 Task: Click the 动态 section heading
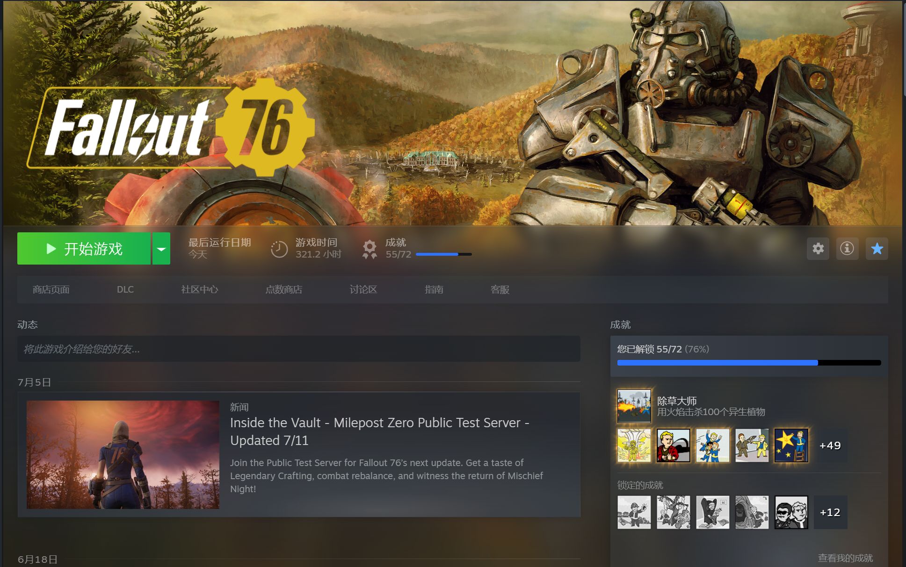[28, 324]
